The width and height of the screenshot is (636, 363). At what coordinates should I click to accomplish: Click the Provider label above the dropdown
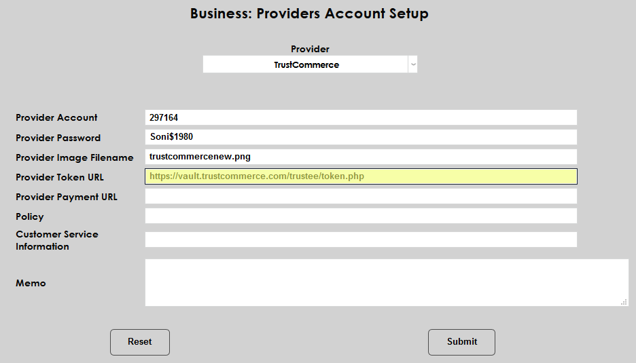click(310, 49)
